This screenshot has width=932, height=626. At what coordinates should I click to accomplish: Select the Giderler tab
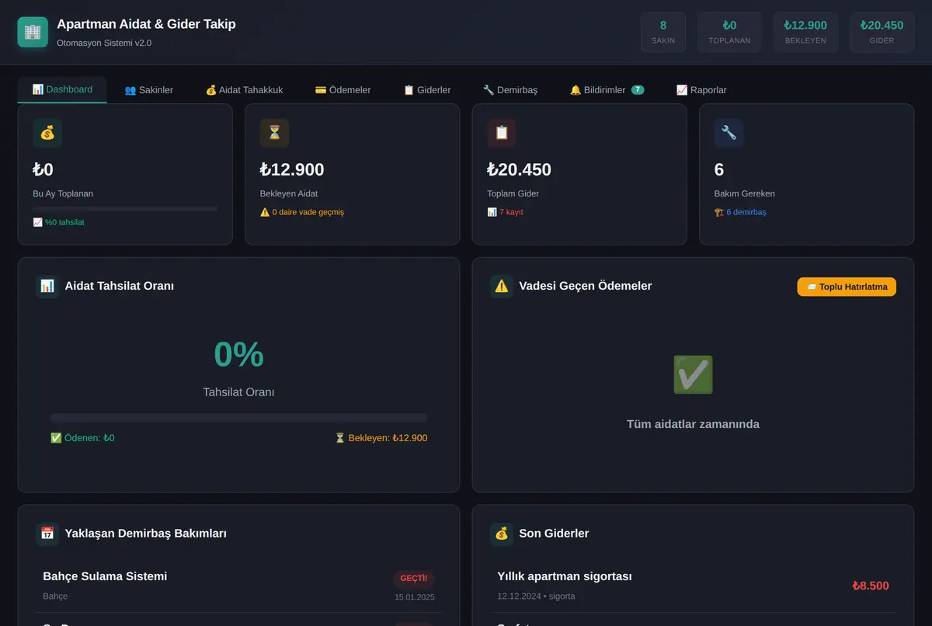427,90
